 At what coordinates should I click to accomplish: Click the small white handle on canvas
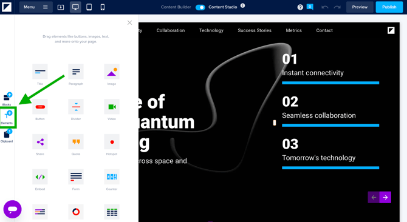click(275, 123)
